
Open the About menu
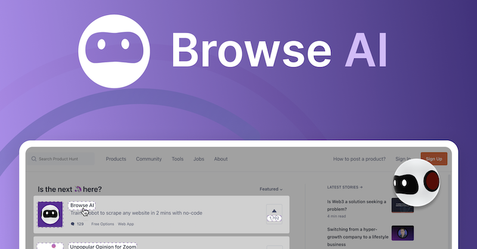coord(221,158)
